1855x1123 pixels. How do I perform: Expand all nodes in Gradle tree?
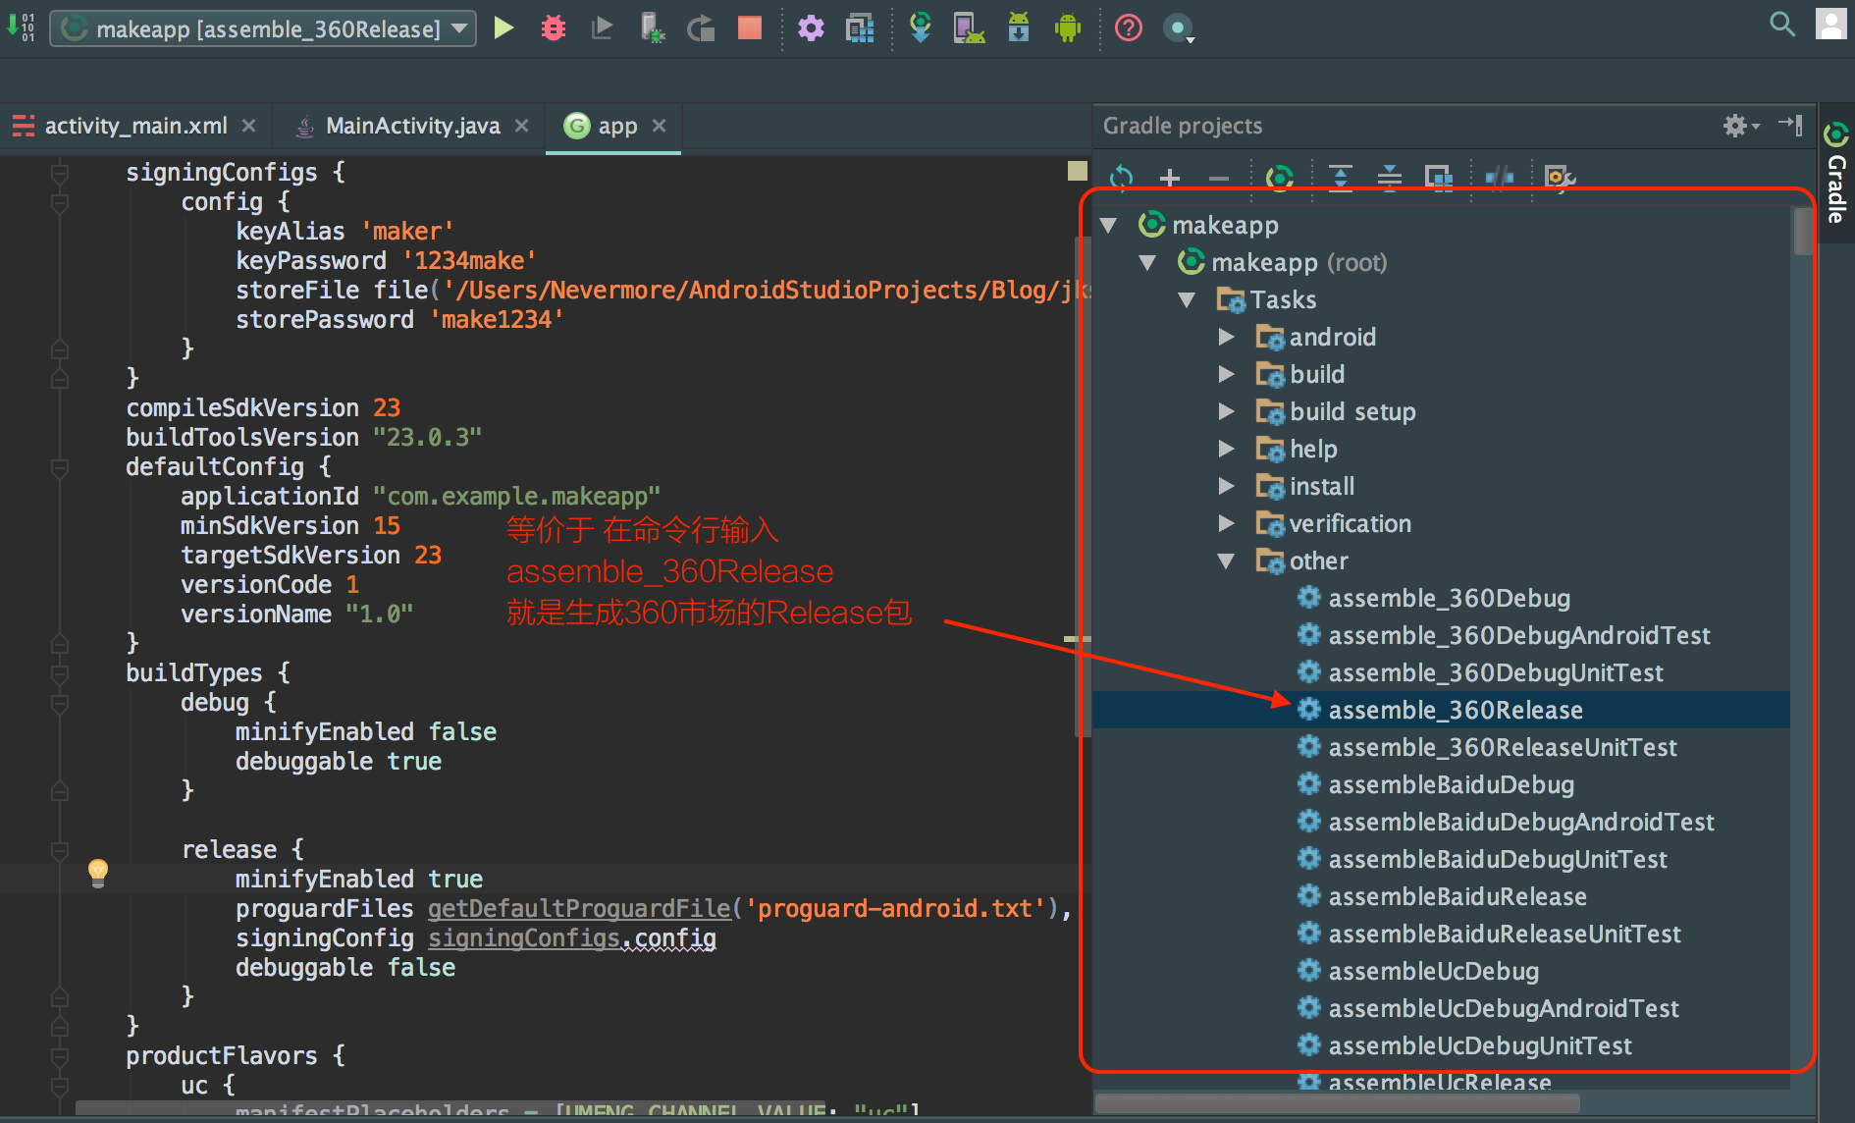tap(1340, 178)
